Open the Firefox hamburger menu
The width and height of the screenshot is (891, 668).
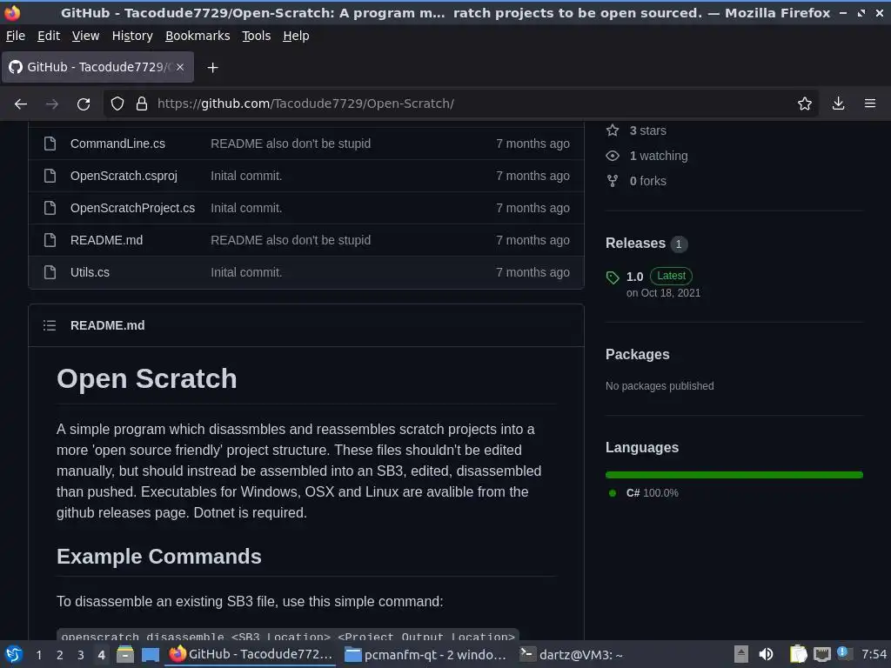(870, 104)
